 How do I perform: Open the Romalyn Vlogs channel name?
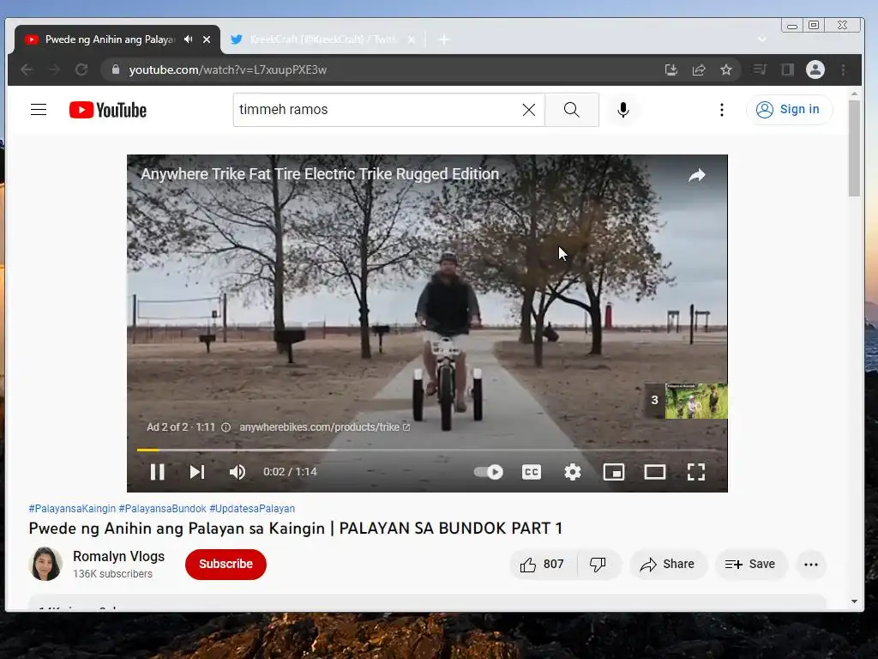tap(118, 556)
